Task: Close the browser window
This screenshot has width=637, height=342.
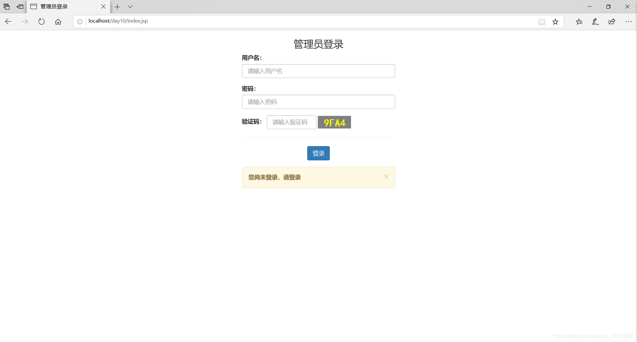Action: point(627,7)
